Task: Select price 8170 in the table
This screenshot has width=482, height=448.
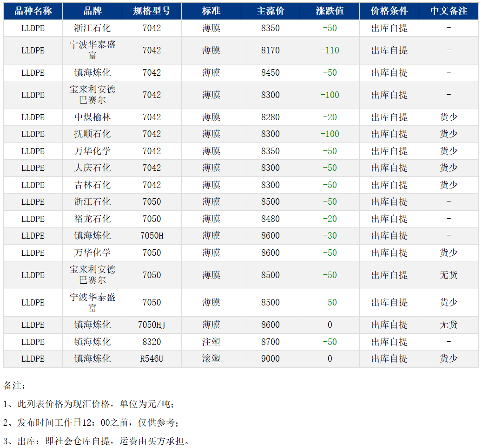Action: (271, 50)
